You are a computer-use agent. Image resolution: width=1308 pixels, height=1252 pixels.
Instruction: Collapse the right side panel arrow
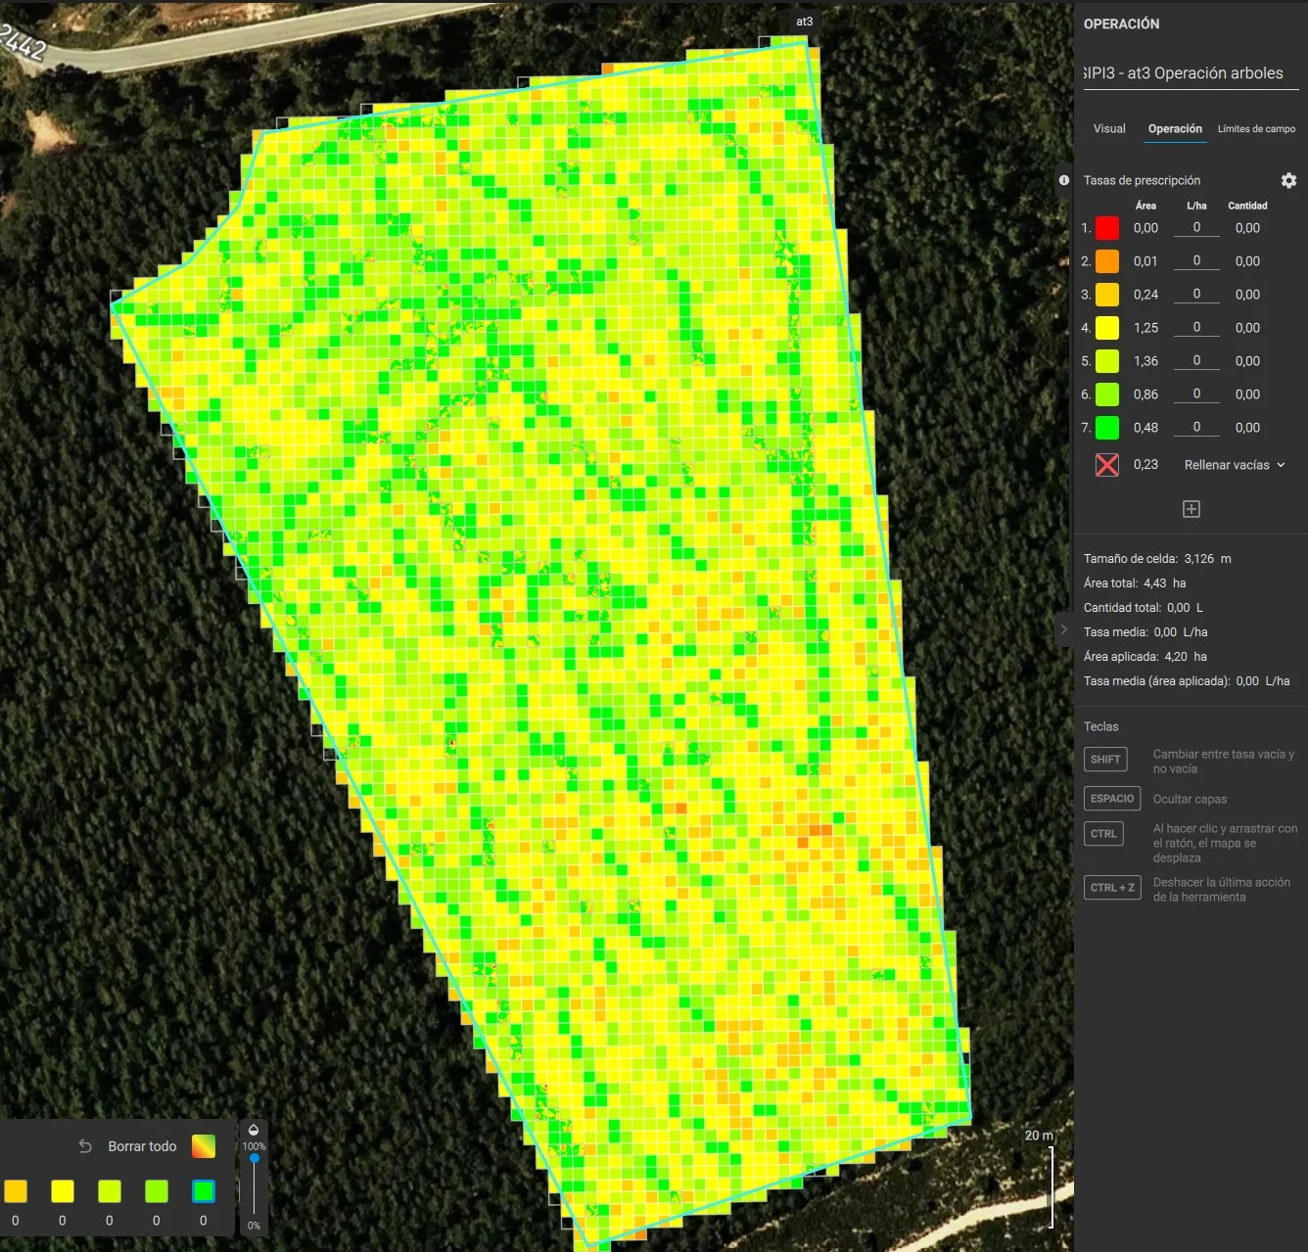pyautogui.click(x=1064, y=629)
